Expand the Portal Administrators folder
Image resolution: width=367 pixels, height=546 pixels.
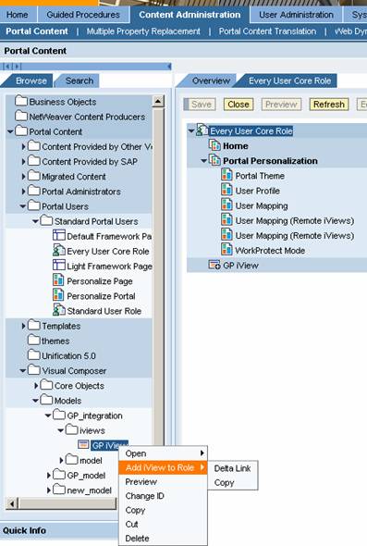point(24,192)
